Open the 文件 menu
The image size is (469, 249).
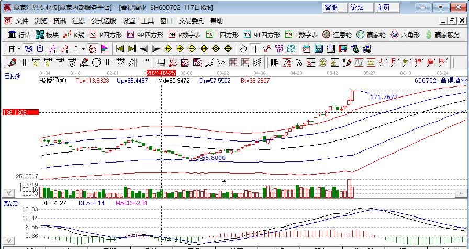click(x=22, y=20)
